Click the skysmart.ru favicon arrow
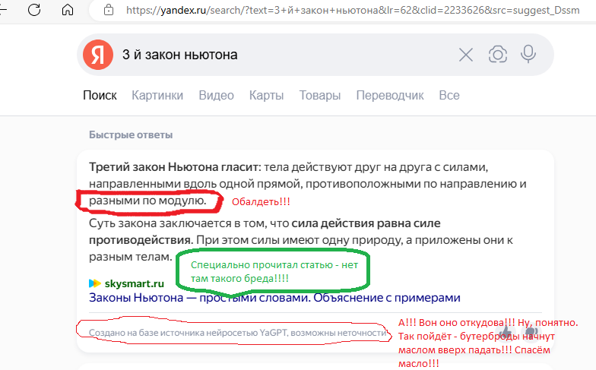The height and width of the screenshot is (370, 596). pyautogui.click(x=94, y=283)
